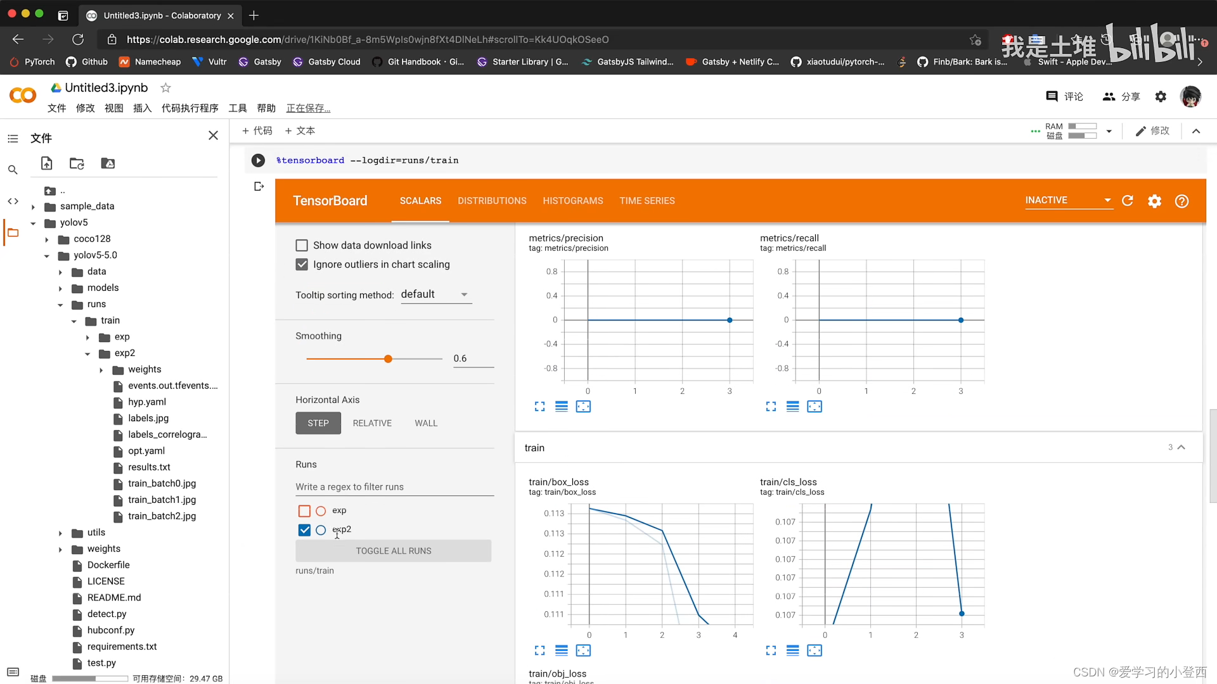Add a code cell with + 代码
Screen dimensions: 1217x684
[257, 130]
